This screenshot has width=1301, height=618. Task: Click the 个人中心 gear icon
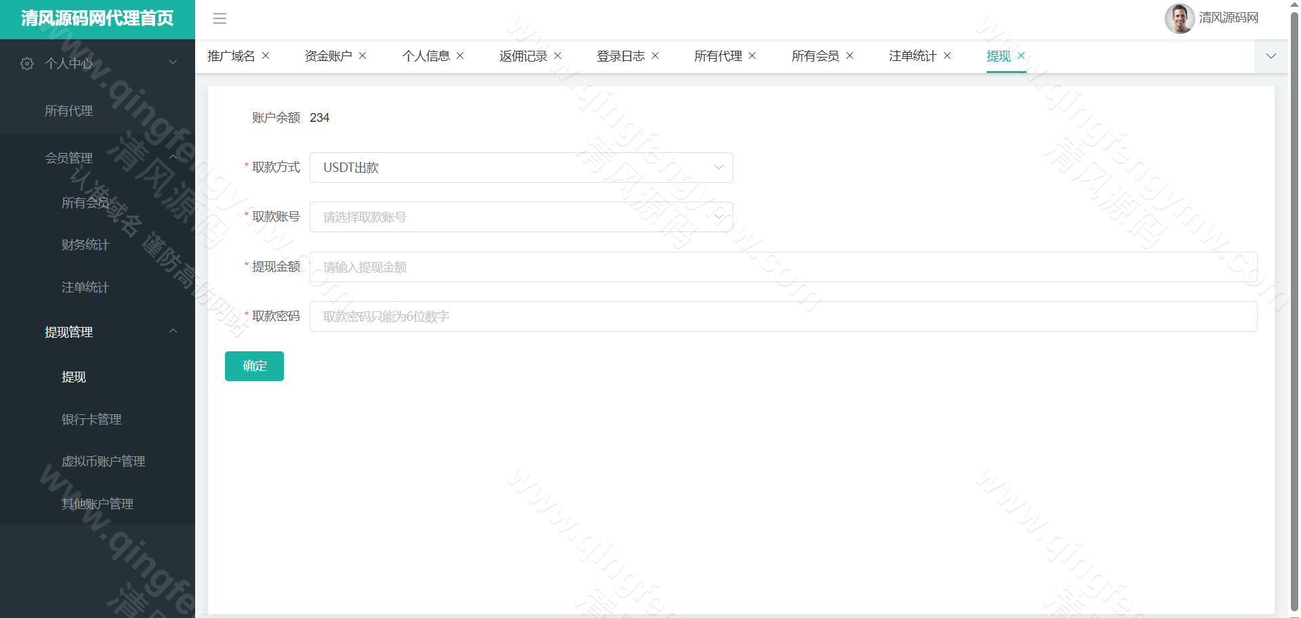click(x=27, y=63)
